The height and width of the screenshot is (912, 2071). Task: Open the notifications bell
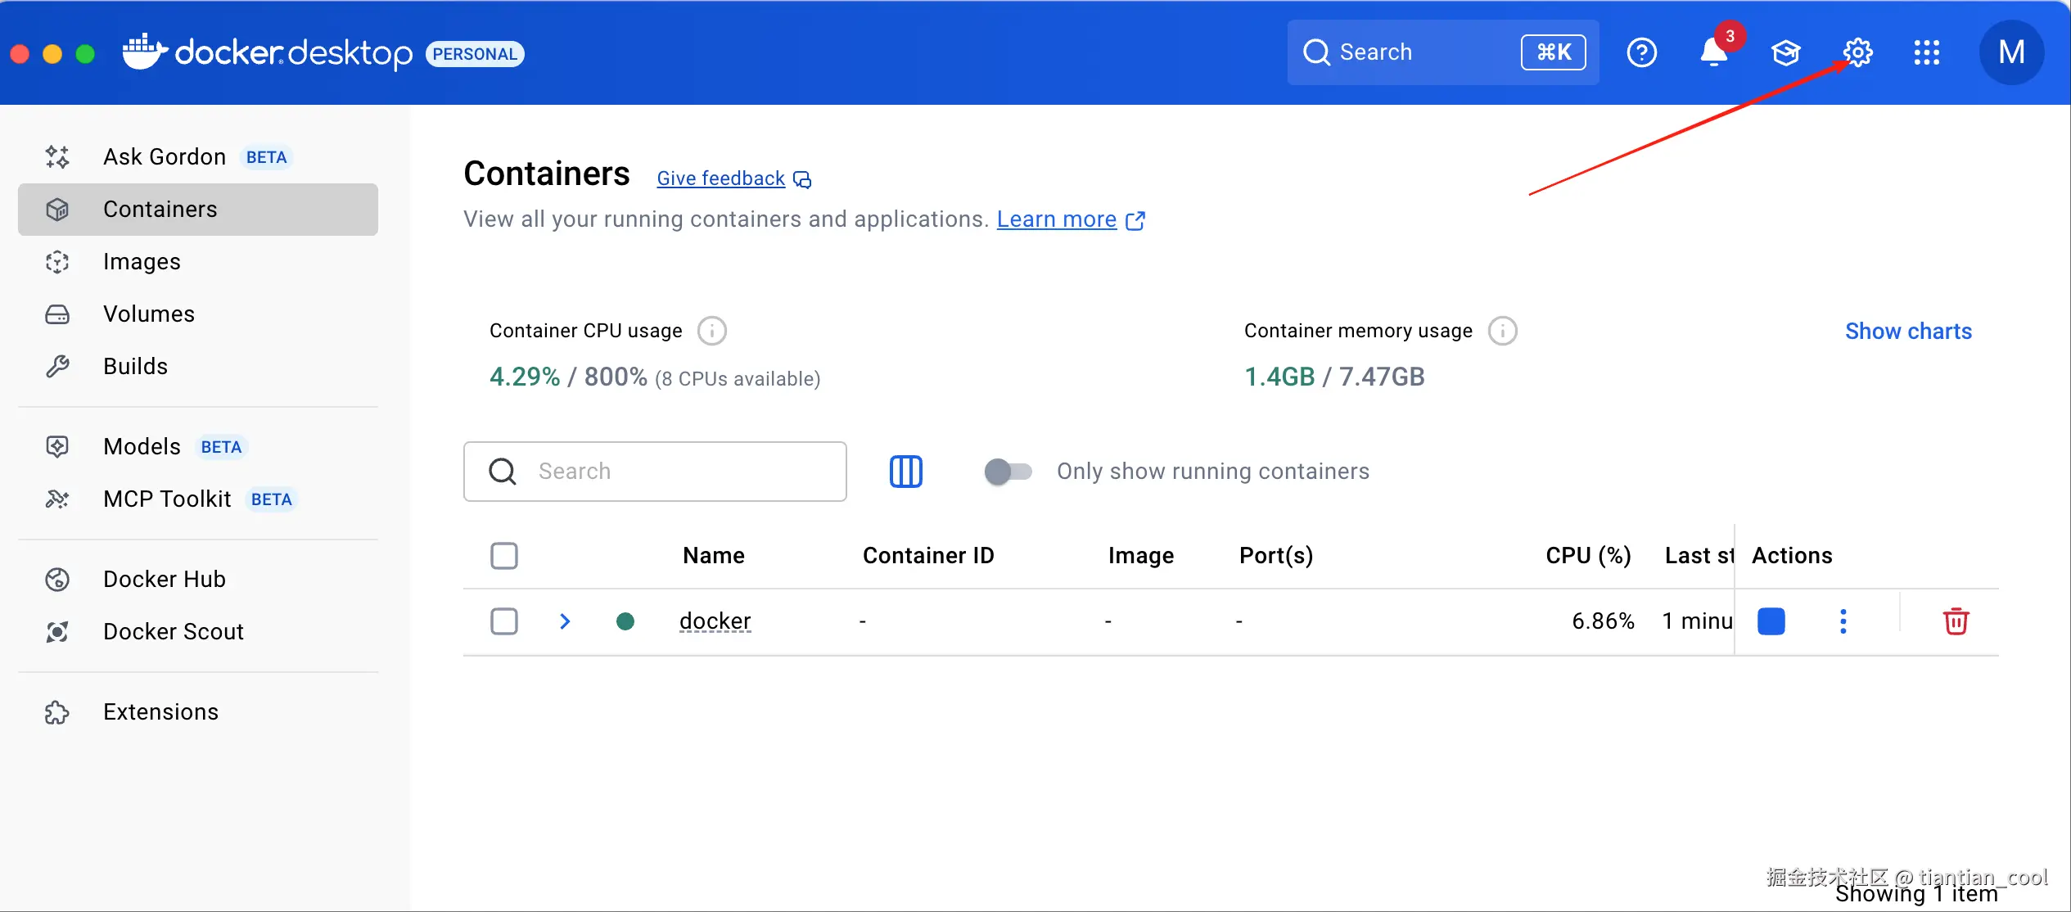click(1713, 52)
